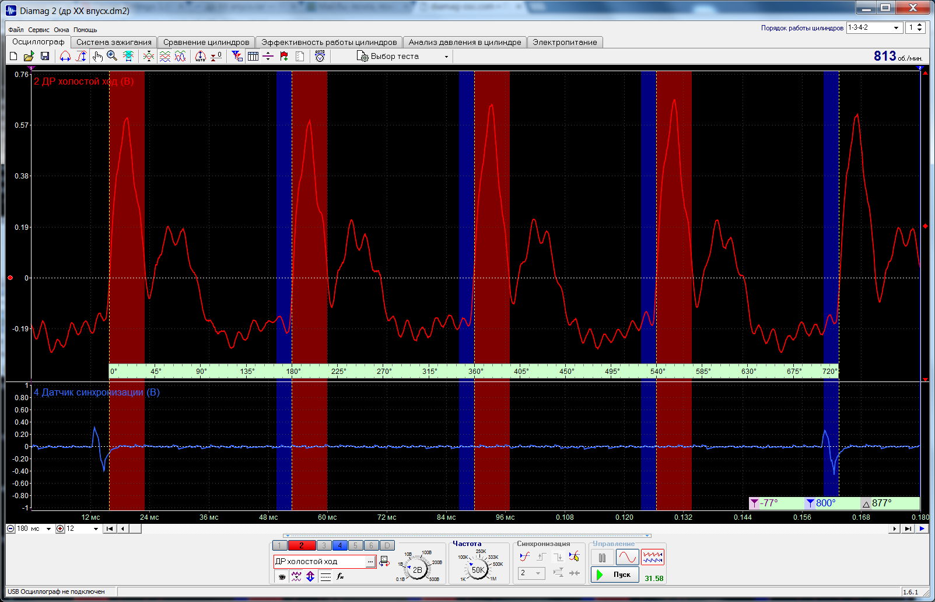Click the channel preset swap icon
The image size is (935, 602).
384,561
